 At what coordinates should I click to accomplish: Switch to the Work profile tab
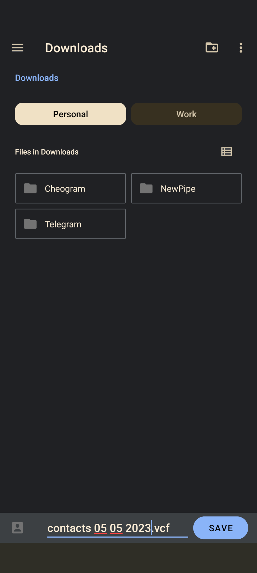click(187, 114)
